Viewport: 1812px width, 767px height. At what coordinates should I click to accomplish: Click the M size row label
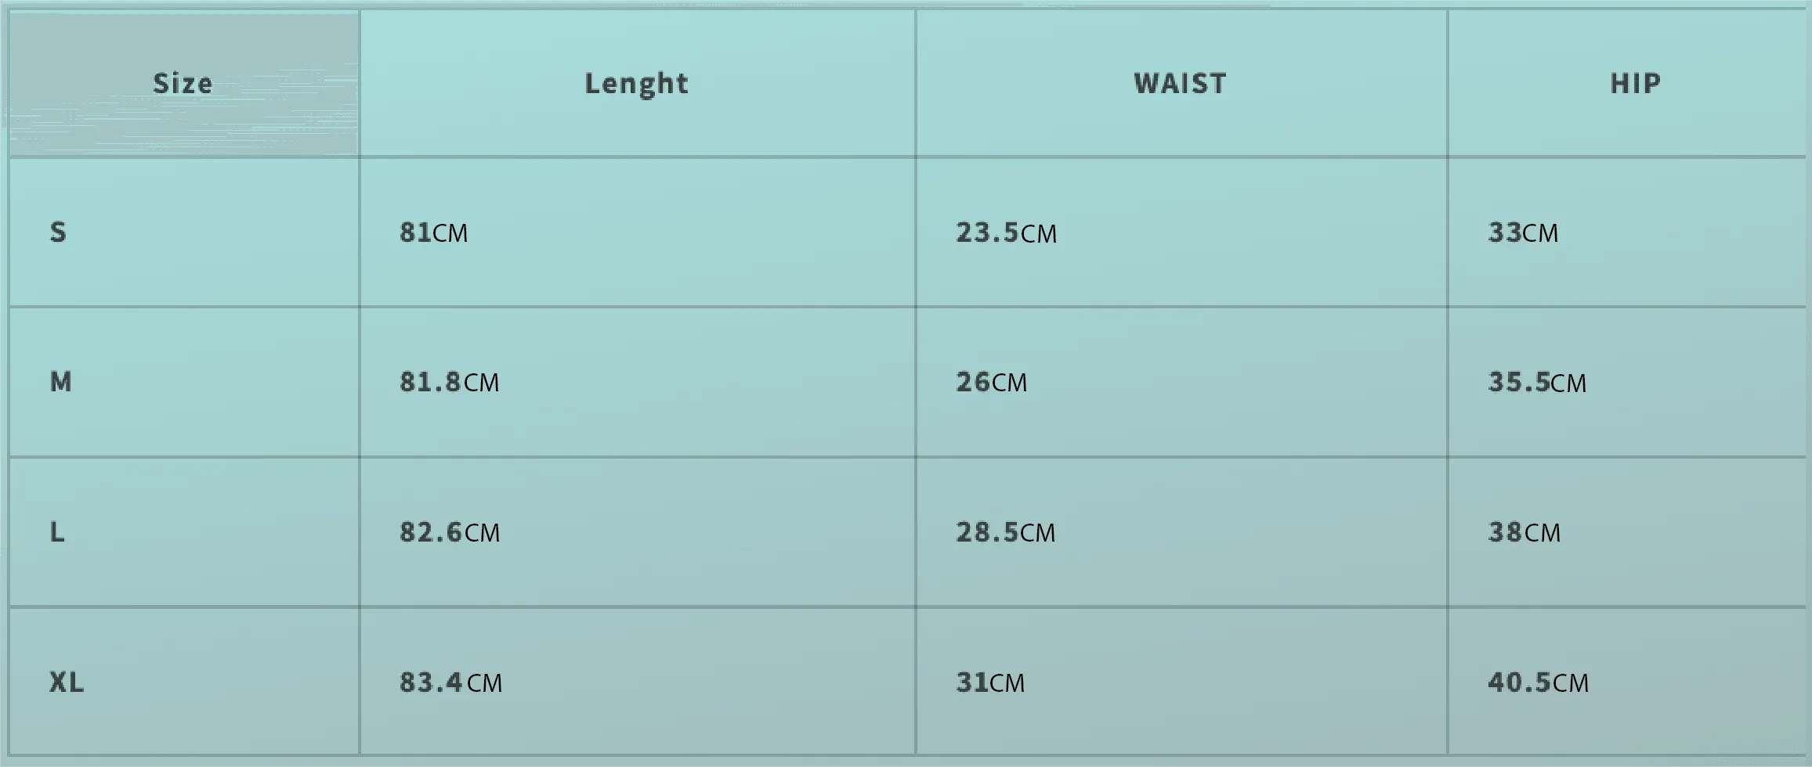[x=60, y=382]
